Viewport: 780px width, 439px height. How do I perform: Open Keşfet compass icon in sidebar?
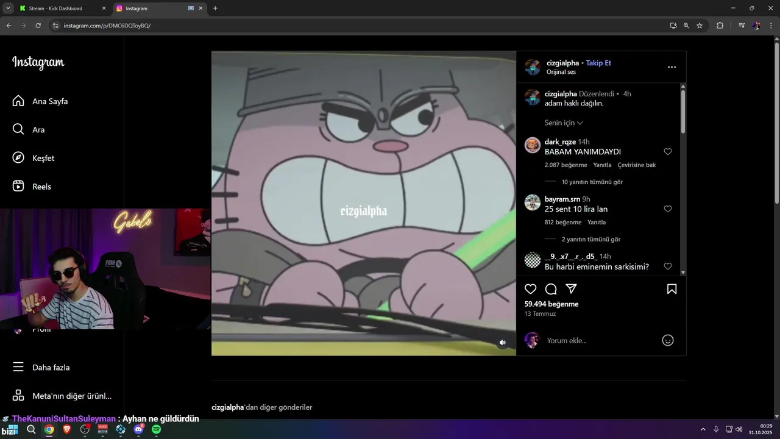[x=18, y=158]
